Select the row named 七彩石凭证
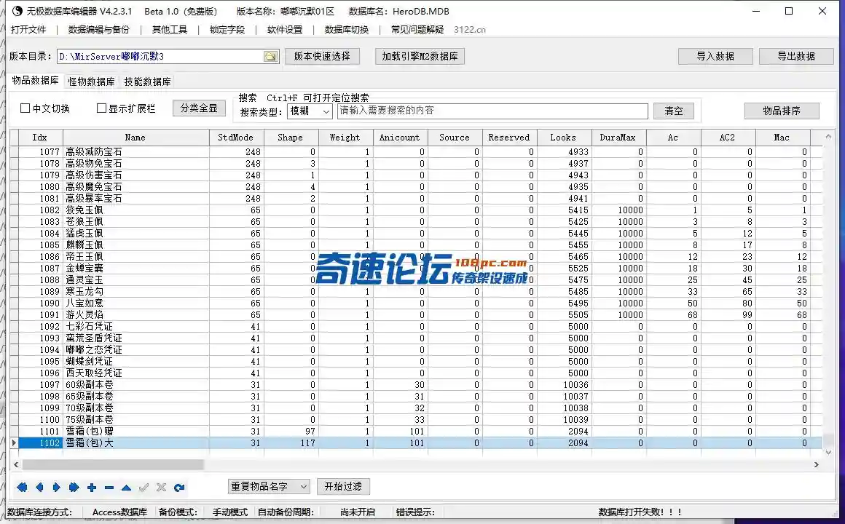This screenshot has width=845, height=524. coord(416,326)
